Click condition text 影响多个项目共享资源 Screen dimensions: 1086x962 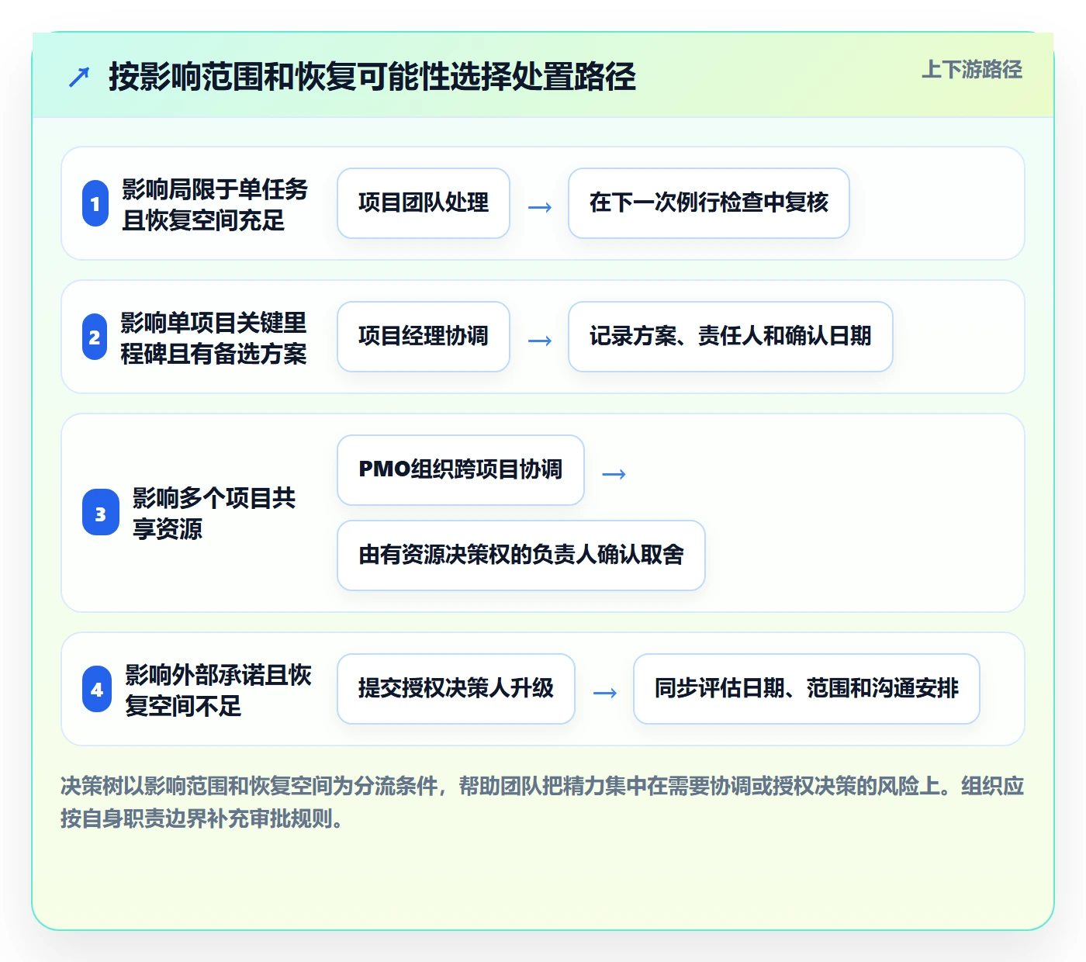click(x=214, y=513)
